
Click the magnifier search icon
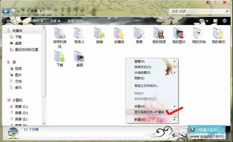click(x=227, y=11)
